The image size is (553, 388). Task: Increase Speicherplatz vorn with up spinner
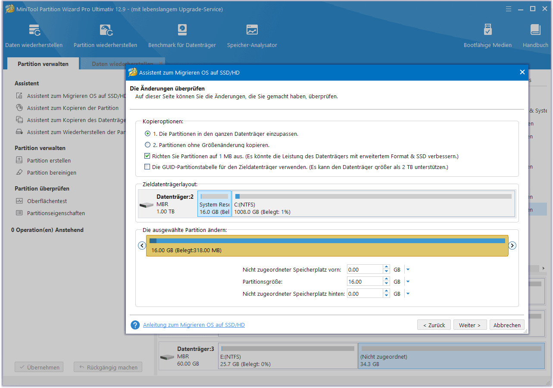point(386,267)
